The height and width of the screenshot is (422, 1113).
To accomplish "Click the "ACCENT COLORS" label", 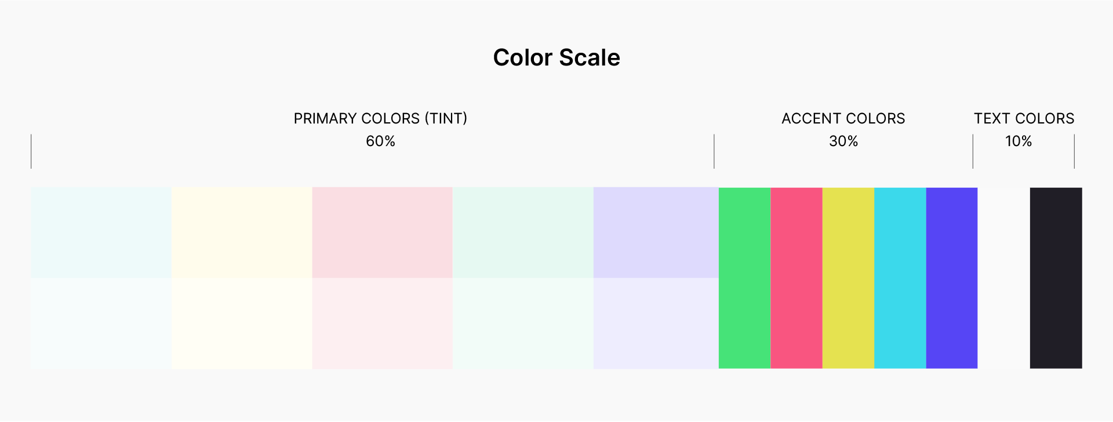I will click(x=843, y=118).
